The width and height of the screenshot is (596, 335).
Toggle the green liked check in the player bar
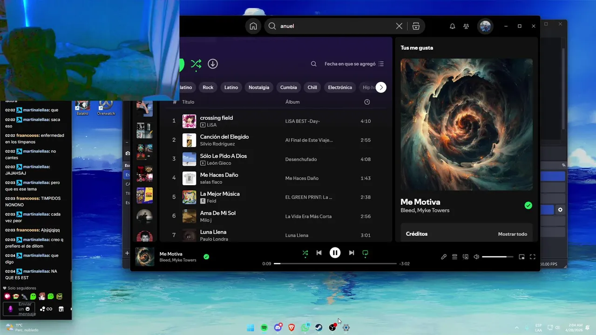point(206,256)
